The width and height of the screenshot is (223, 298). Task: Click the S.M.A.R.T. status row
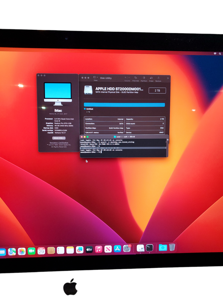[104, 132]
